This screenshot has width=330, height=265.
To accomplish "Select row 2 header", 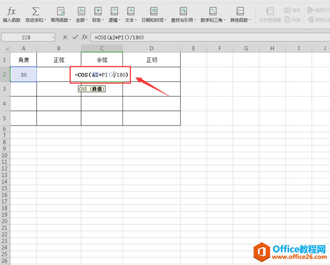I will click(x=5, y=74).
